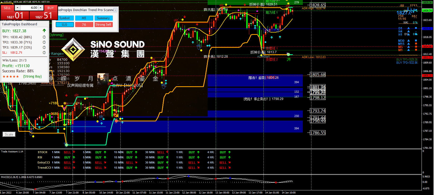Click the boxed 1786.55 level label
434x195 pixels.
(318, 133)
